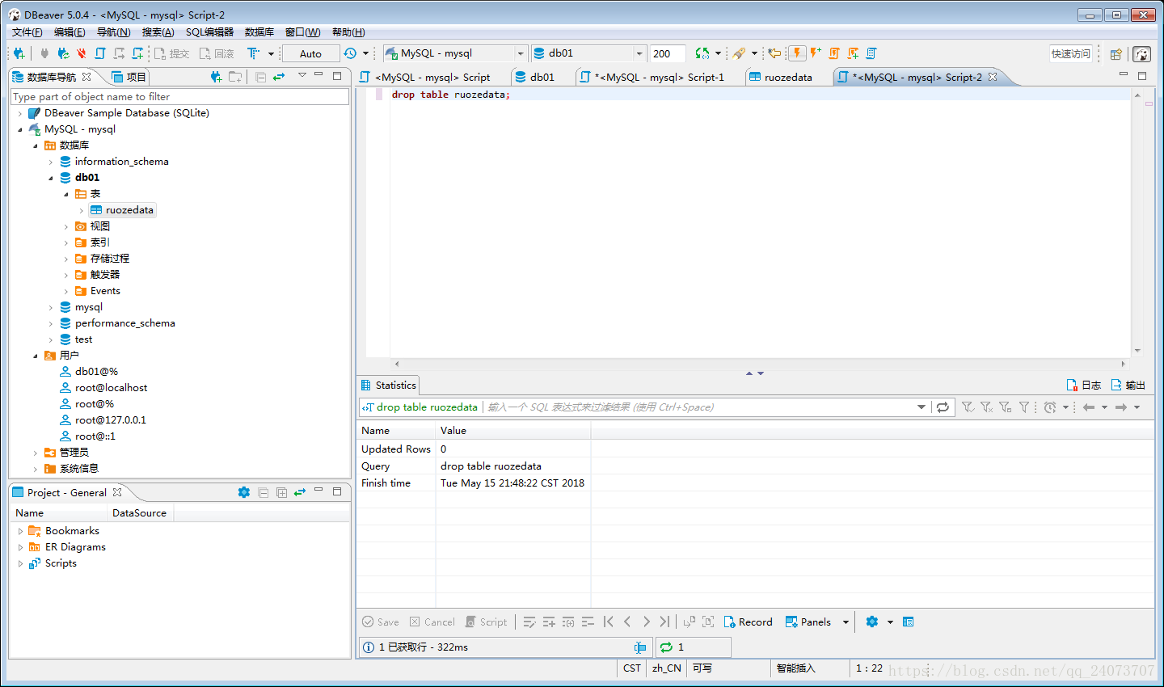Switch to the Script-1 editor tab
1164x687 pixels.
[652, 77]
